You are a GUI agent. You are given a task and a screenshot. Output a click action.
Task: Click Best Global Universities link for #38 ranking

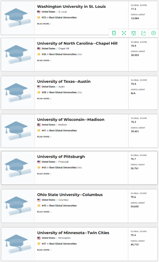(63, 93)
